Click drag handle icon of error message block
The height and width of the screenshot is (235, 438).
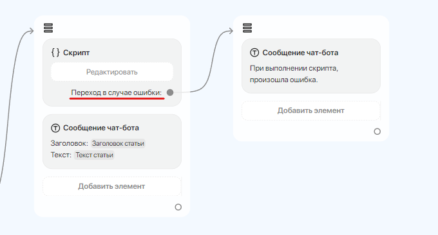point(247,28)
